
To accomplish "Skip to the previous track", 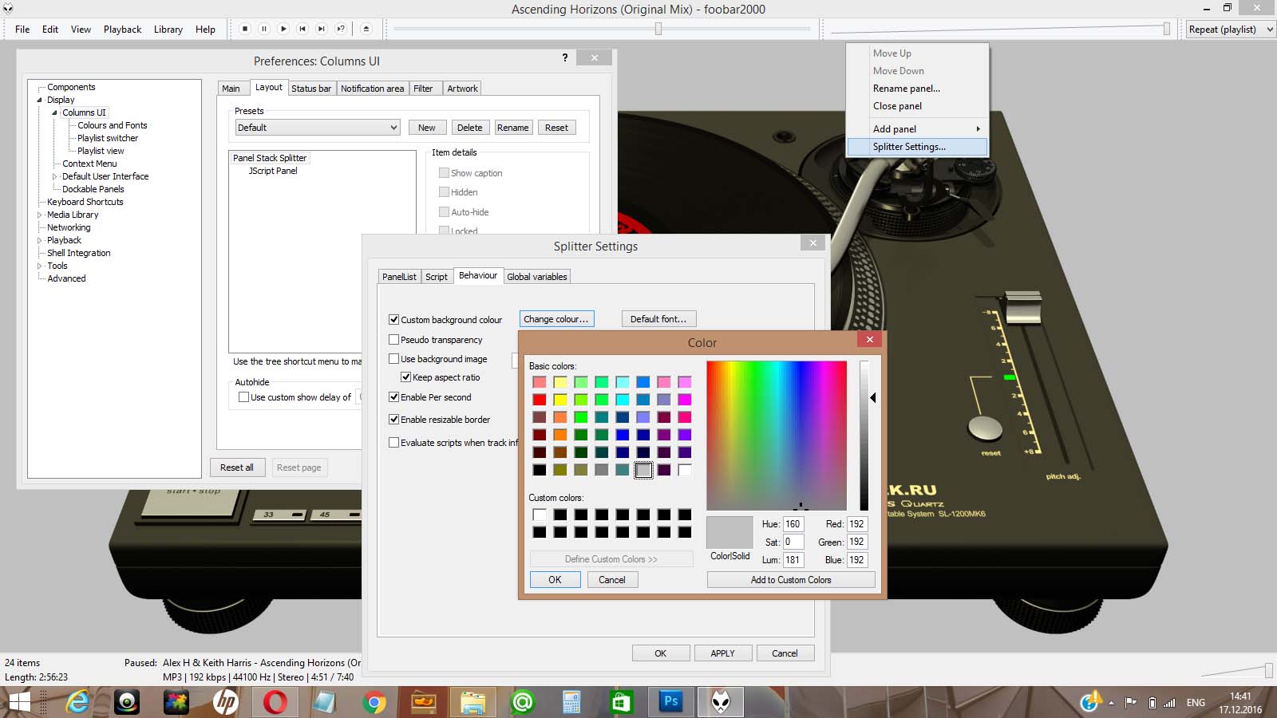I will point(302,29).
